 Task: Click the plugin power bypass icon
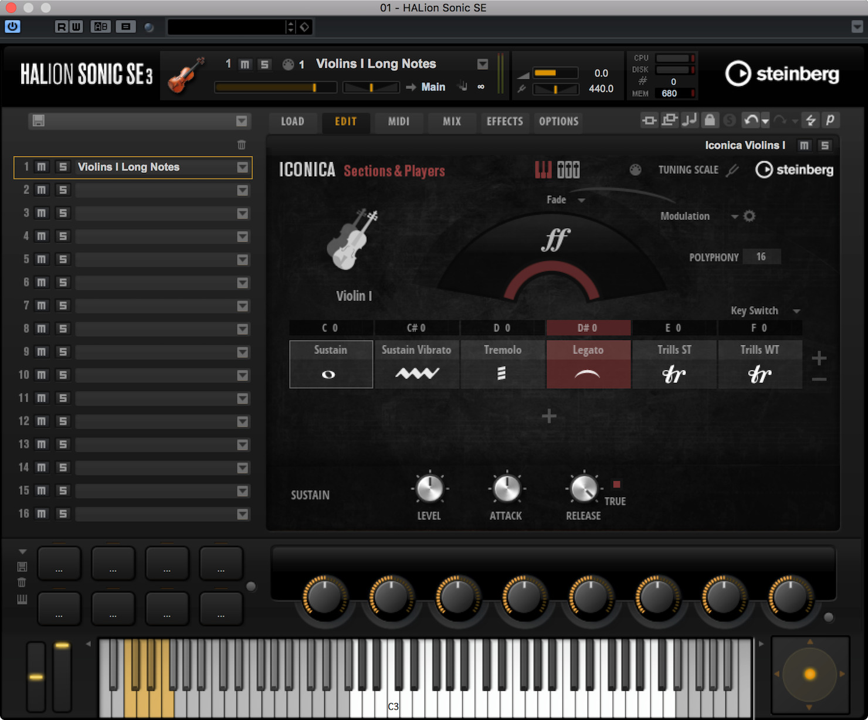coord(12,26)
